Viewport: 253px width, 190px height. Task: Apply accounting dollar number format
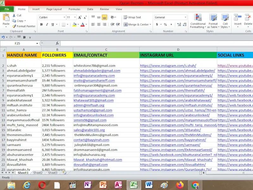(x=157, y=25)
